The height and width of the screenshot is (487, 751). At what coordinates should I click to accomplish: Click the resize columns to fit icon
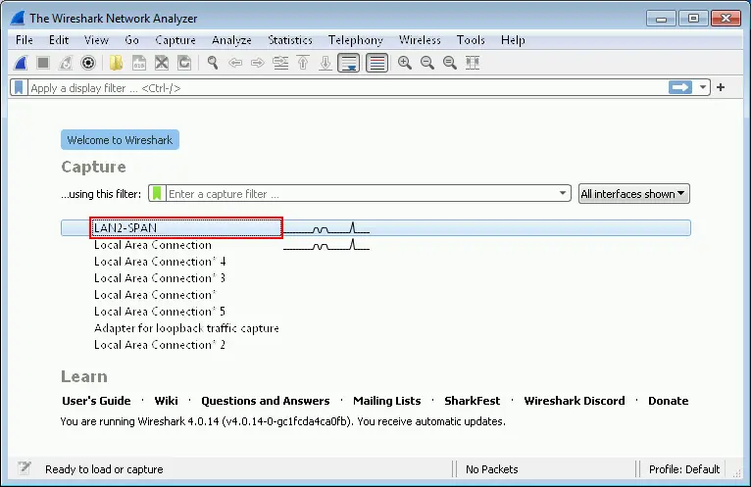click(x=473, y=63)
